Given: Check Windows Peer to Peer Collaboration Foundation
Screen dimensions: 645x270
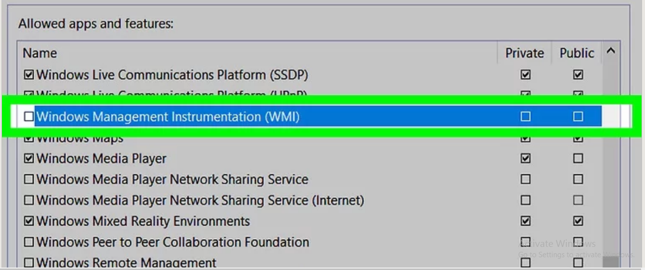Looking at the screenshot, I should 29,242.
